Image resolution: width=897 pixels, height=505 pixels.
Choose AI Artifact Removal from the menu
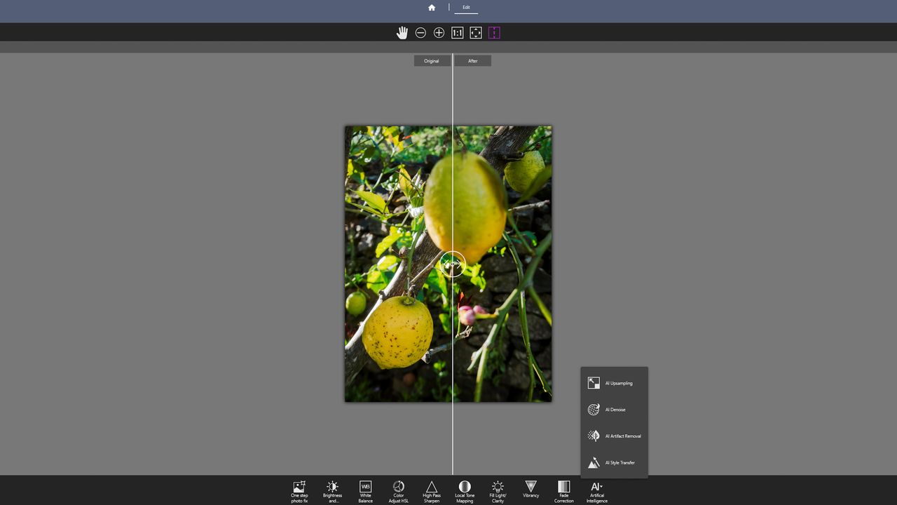(614, 436)
